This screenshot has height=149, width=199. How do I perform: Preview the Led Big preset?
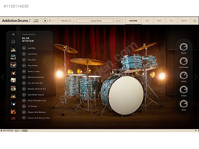(x=24, y=48)
